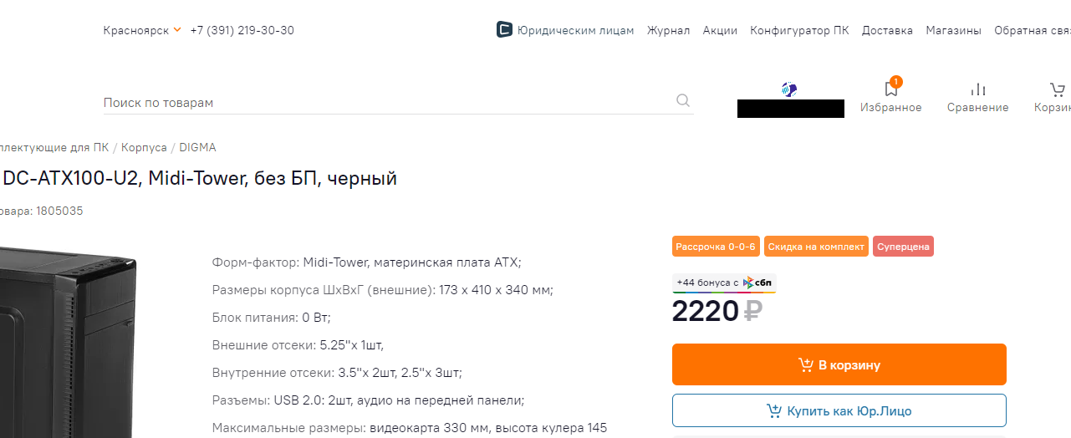Image resolution: width=1071 pixels, height=438 pixels.
Task: Open Избранное bookmark icon
Action: tap(891, 89)
